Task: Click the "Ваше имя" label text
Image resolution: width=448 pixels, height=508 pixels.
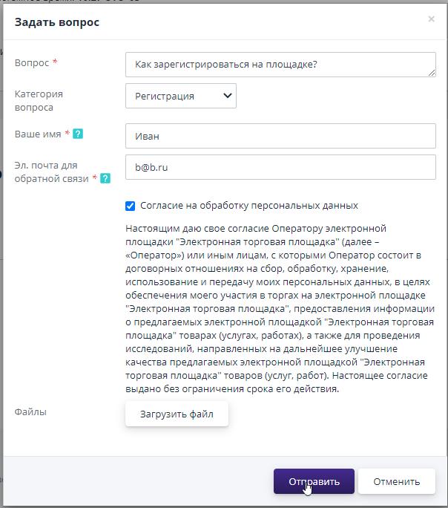Action: tap(39, 134)
